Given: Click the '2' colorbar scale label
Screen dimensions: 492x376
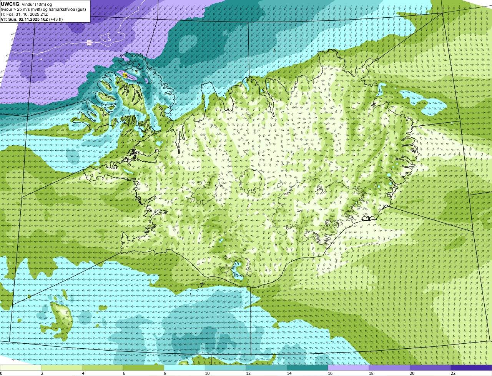Looking at the screenshot, I should [x=42, y=373].
